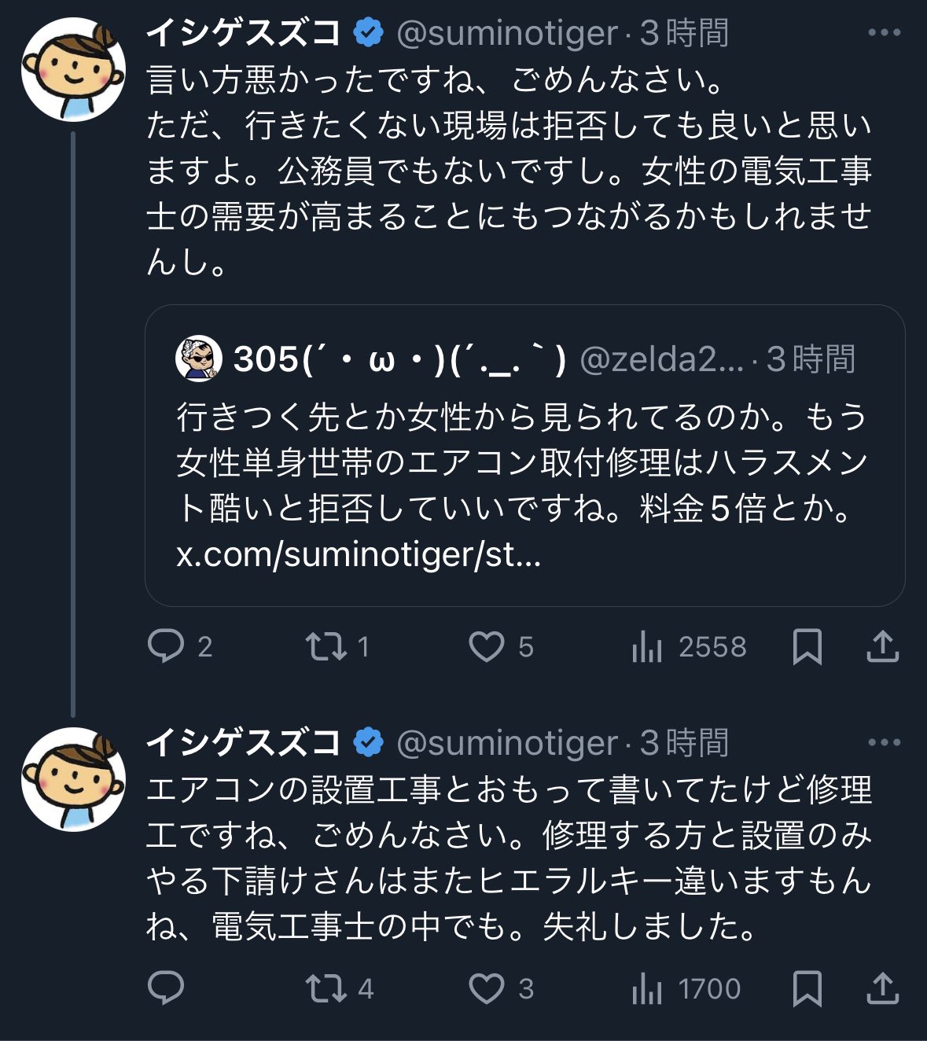Open more options for second tweet
Image resolution: width=927 pixels, height=1041 pixels.
[x=884, y=742]
